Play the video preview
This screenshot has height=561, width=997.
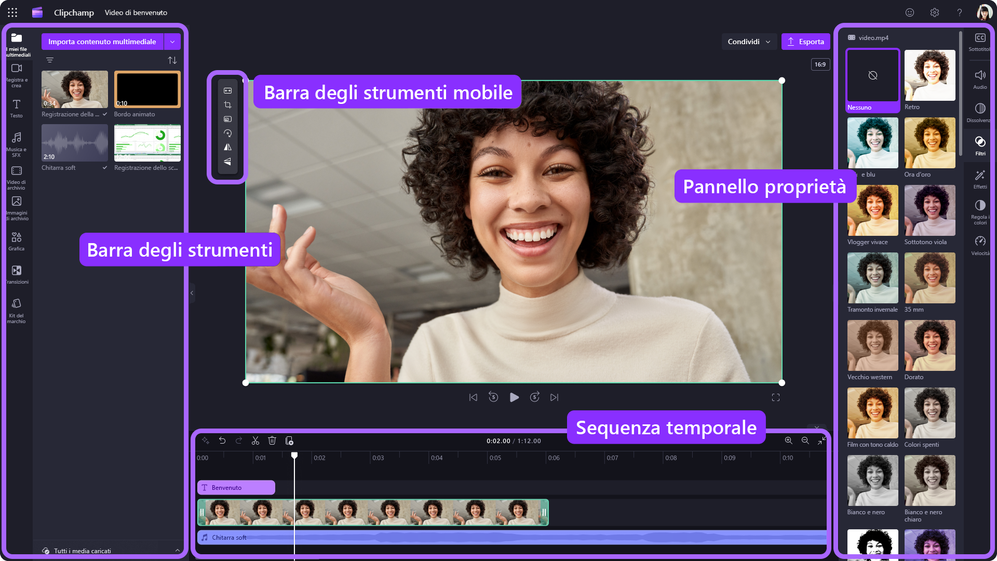(x=514, y=397)
